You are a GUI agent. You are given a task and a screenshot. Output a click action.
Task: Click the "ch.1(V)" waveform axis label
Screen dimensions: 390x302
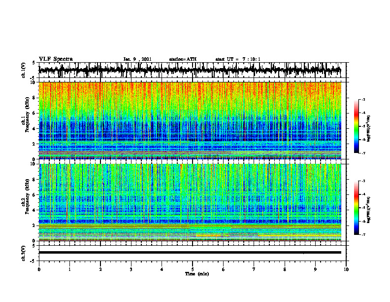click(x=24, y=70)
